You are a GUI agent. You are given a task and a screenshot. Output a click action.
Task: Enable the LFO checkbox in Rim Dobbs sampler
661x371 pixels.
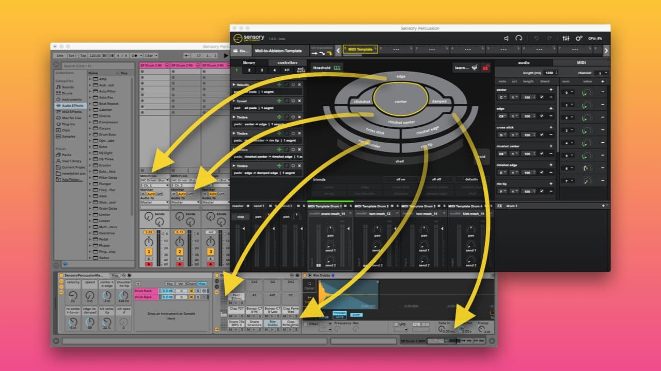click(396, 324)
